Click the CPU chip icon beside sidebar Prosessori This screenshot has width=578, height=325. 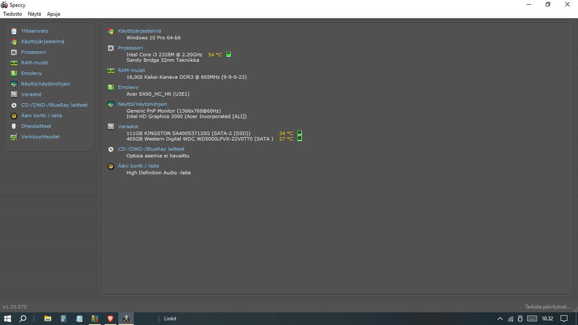pyautogui.click(x=14, y=52)
